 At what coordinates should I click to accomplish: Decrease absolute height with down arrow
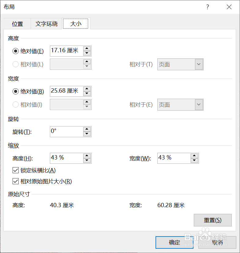coord(87,53)
